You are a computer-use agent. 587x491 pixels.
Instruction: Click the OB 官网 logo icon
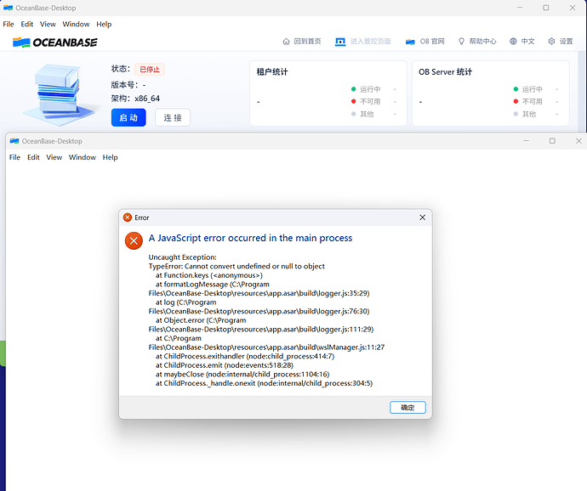click(410, 42)
